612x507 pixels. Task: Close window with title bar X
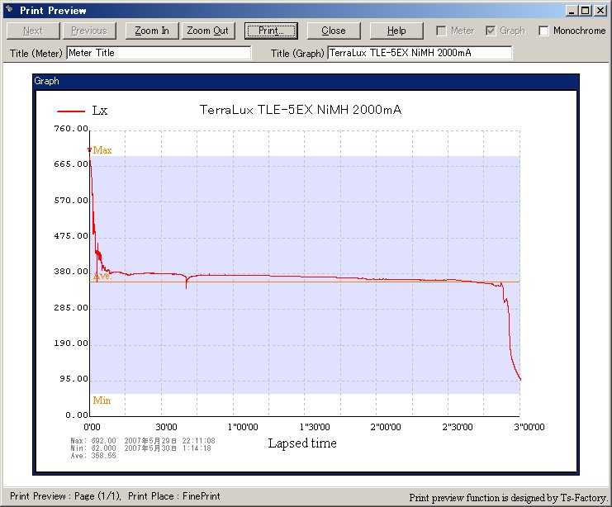[x=600, y=11]
